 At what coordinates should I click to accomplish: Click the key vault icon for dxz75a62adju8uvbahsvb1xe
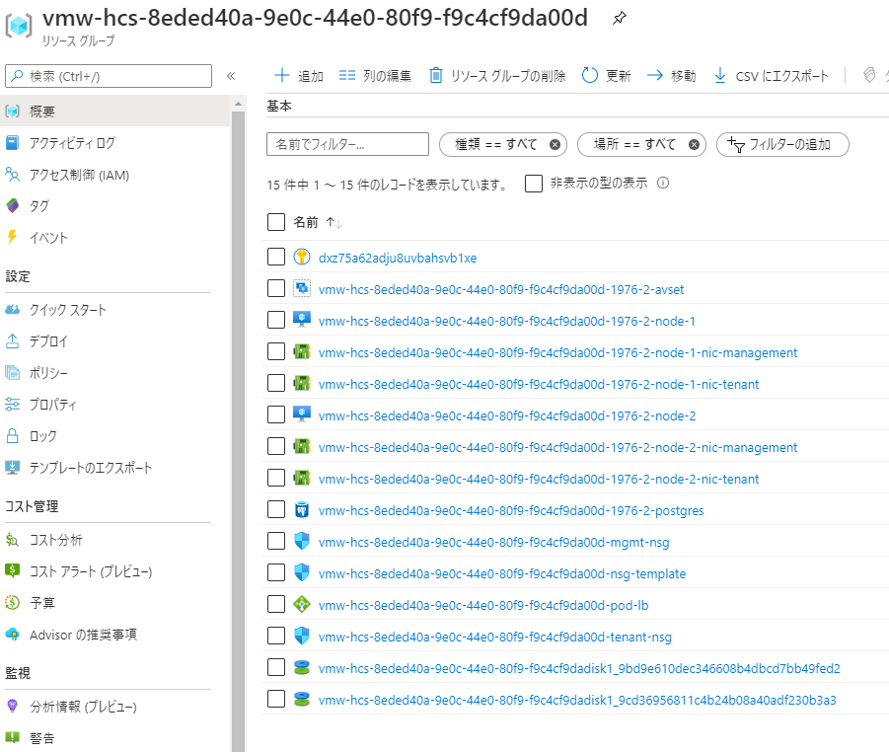click(x=302, y=257)
